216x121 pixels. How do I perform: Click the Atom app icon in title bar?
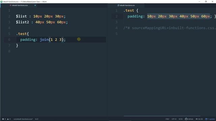[1, 2]
